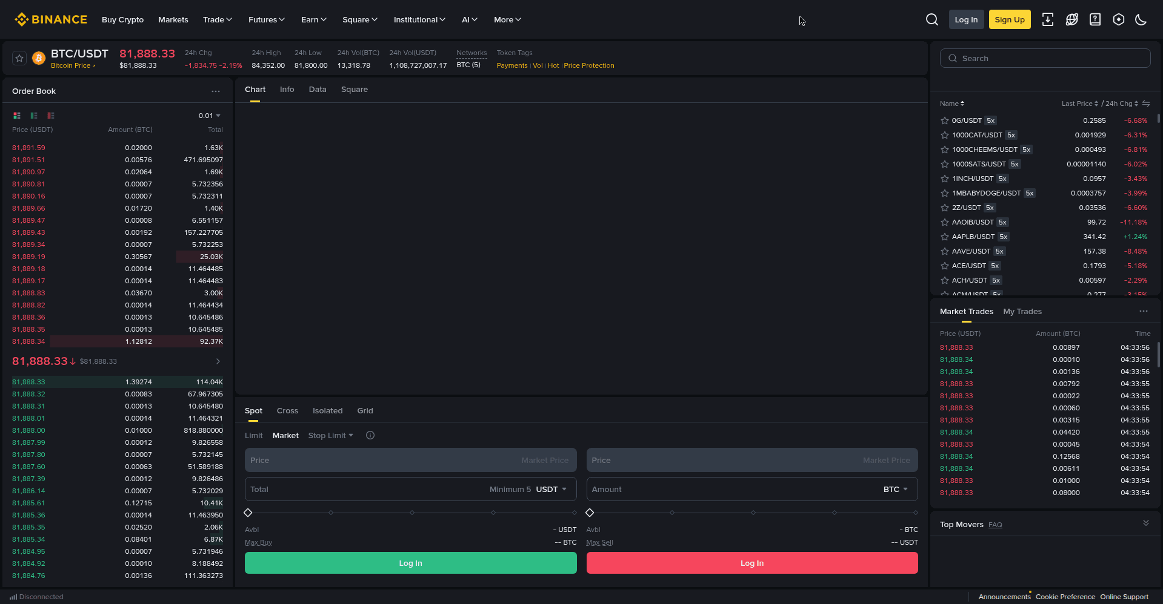
Task: Expand the Futures menu dropdown
Action: [x=267, y=19]
